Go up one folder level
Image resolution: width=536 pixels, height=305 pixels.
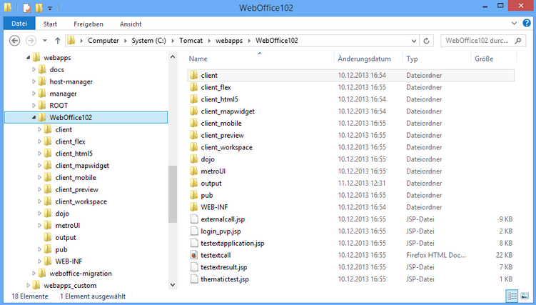click(57, 41)
